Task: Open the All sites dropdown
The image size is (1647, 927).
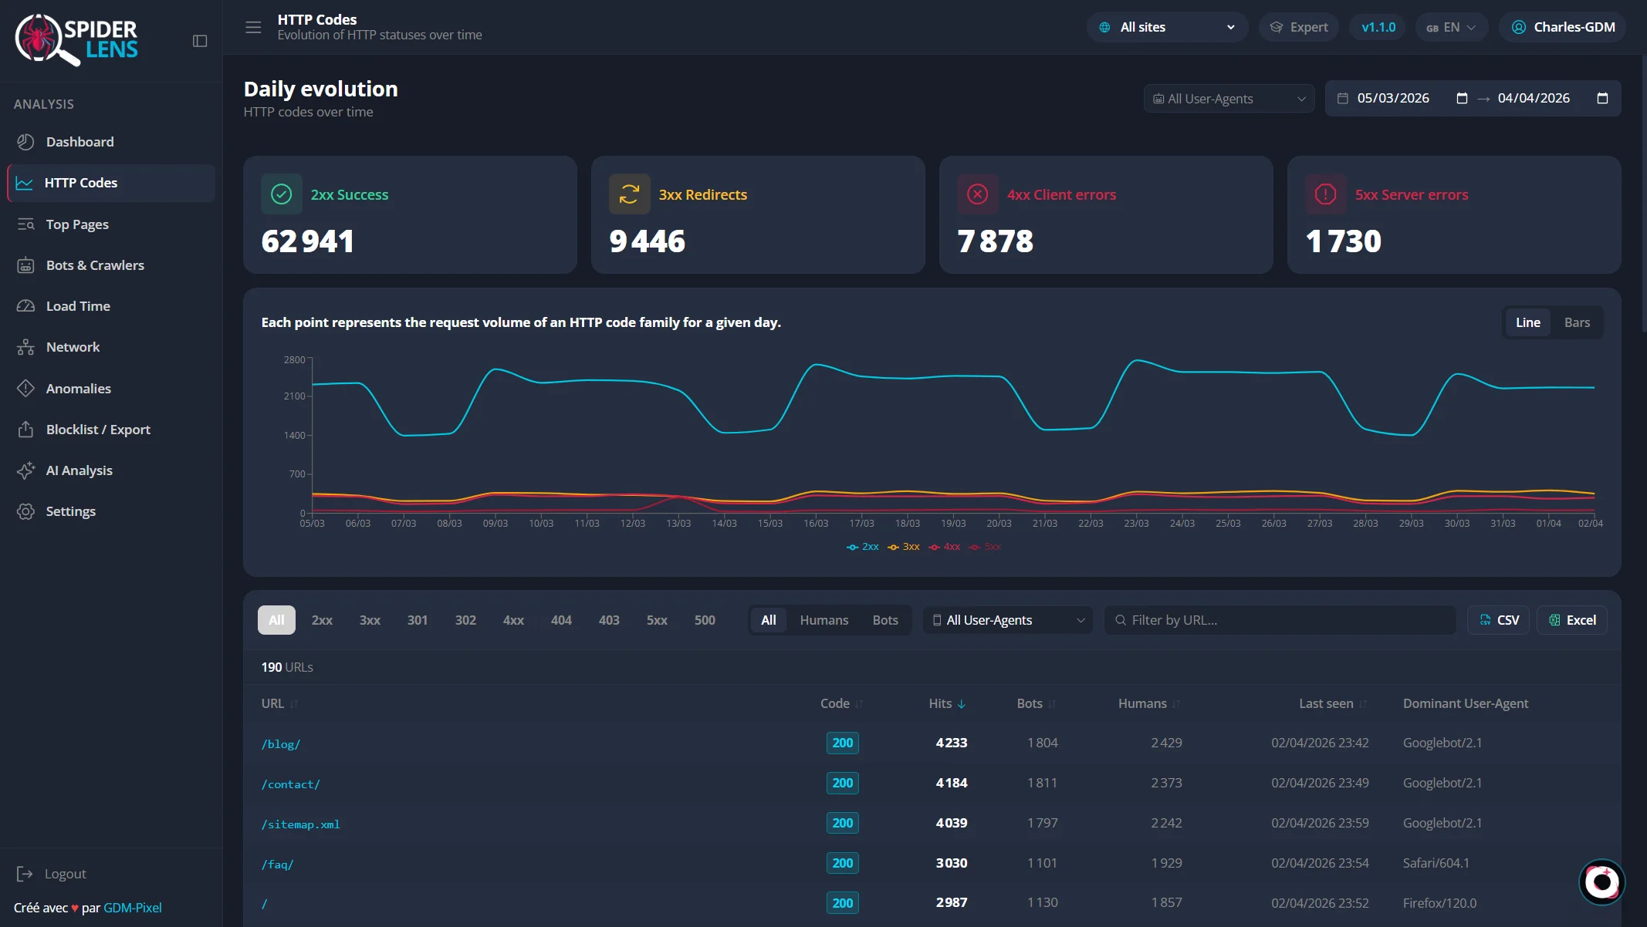Action: point(1166,26)
